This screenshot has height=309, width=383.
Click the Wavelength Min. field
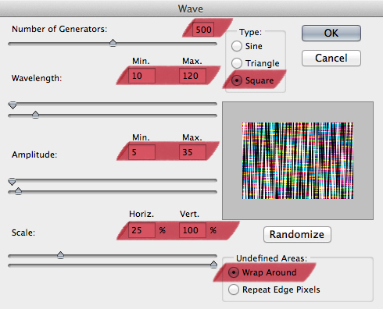coord(141,76)
